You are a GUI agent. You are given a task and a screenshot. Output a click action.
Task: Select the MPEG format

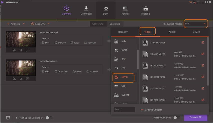point(124,77)
